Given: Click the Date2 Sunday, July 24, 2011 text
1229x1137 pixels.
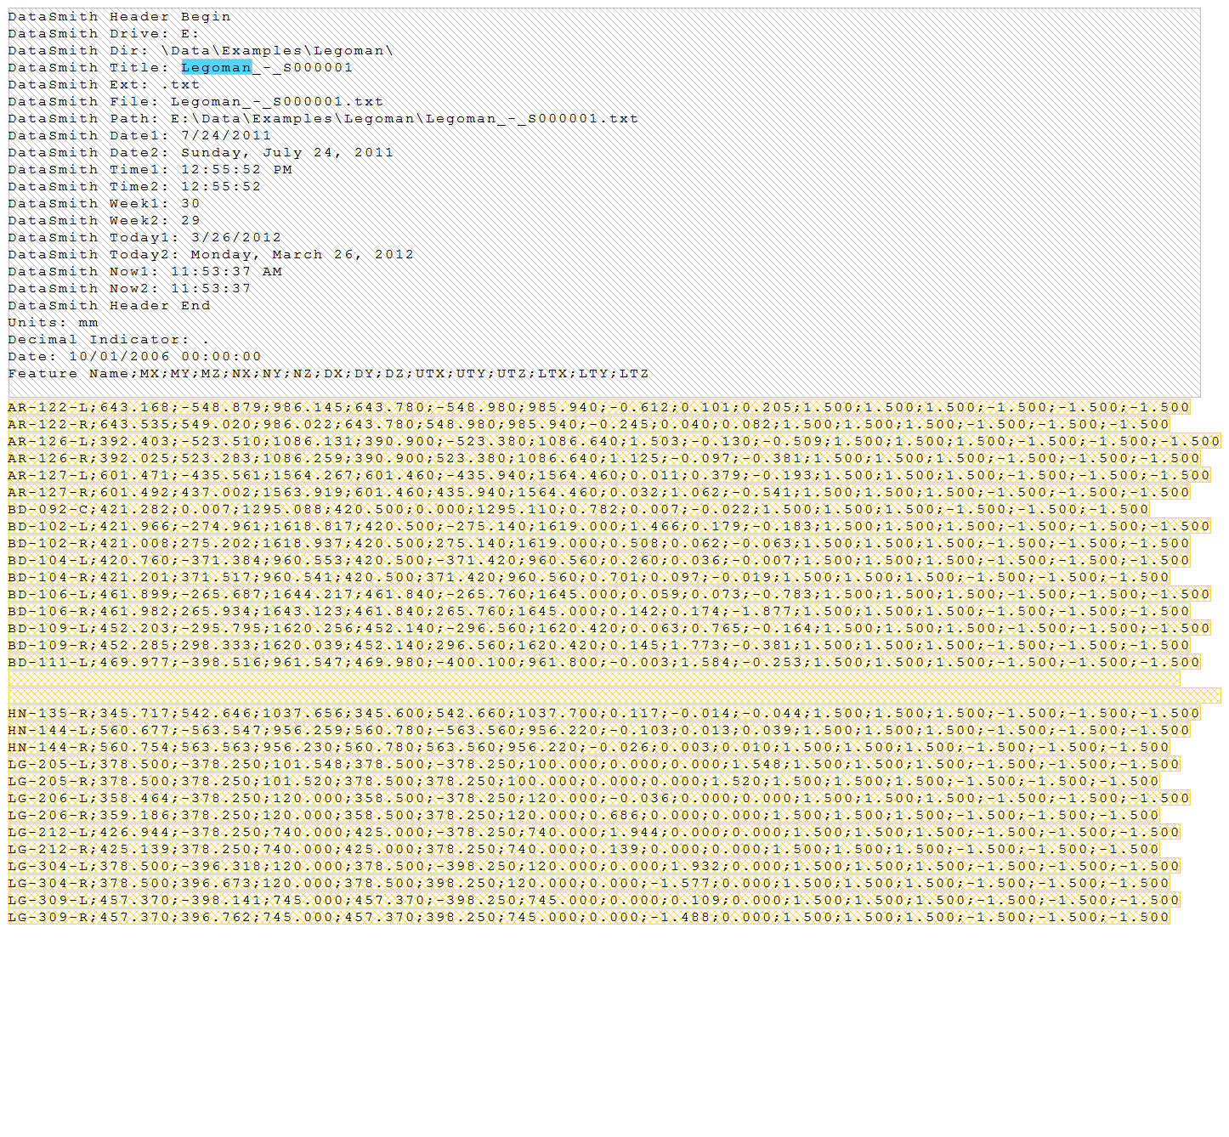Looking at the screenshot, I should point(286,153).
